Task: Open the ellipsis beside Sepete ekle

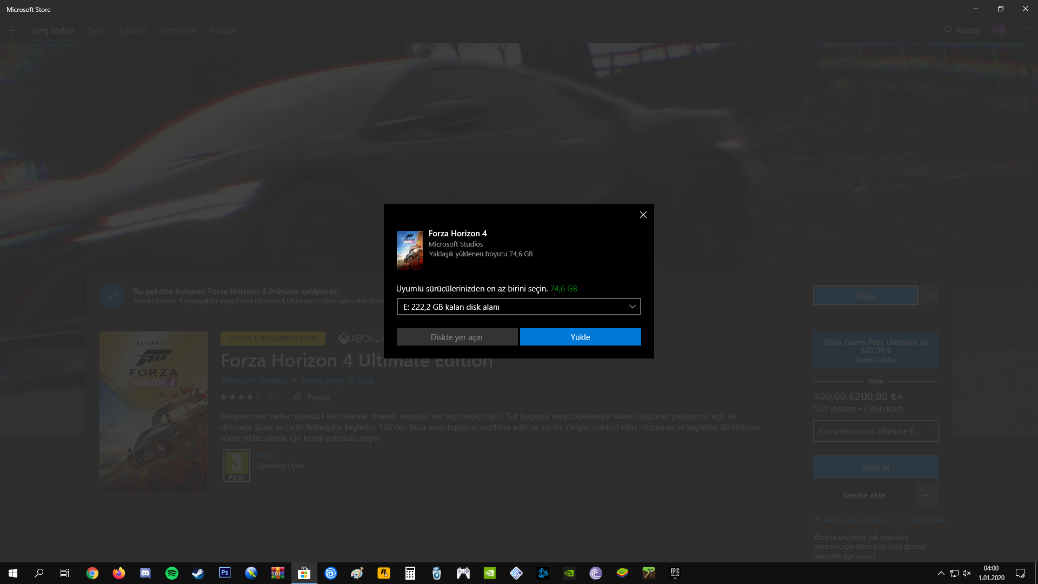Action: 927,495
